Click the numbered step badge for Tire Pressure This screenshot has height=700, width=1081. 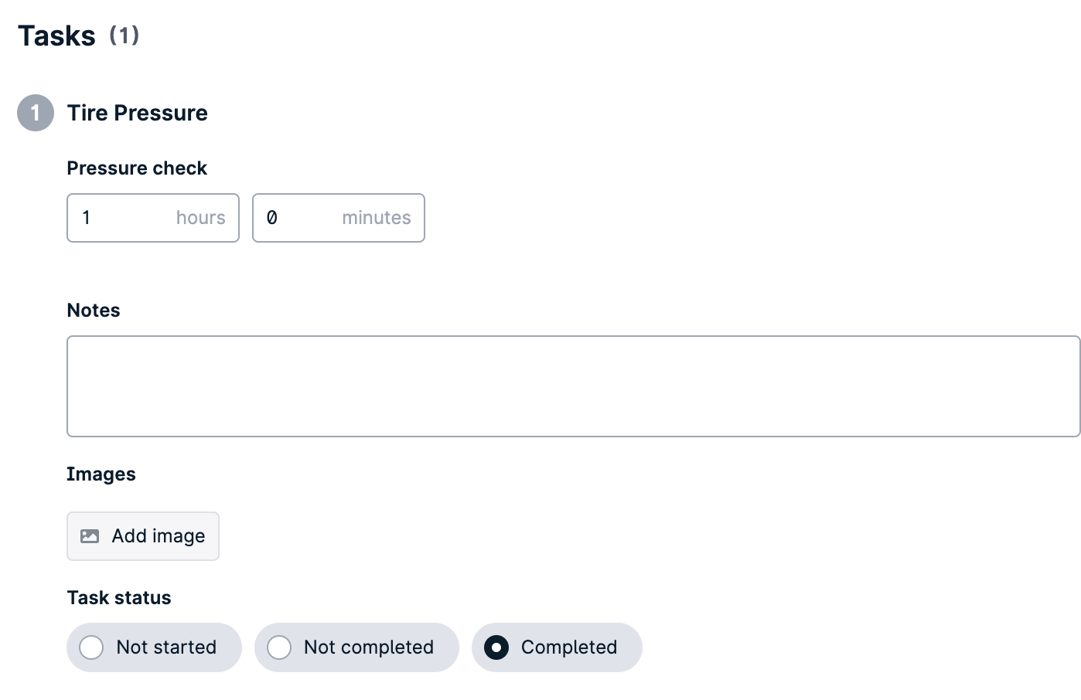(x=36, y=113)
